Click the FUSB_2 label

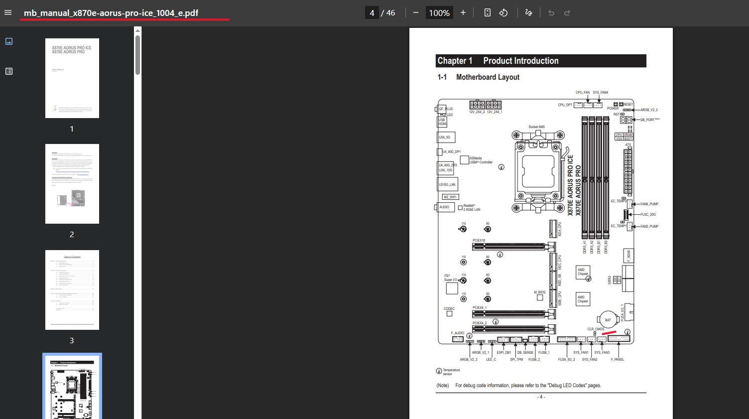pos(534,360)
